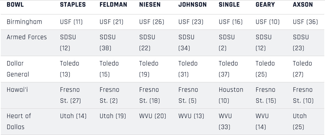Select Geary's Fresno St. (15) pick

tap(266, 95)
